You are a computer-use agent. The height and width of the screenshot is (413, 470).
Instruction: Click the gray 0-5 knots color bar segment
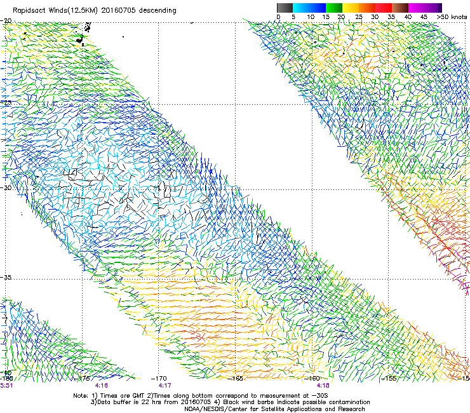click(285, 8)
